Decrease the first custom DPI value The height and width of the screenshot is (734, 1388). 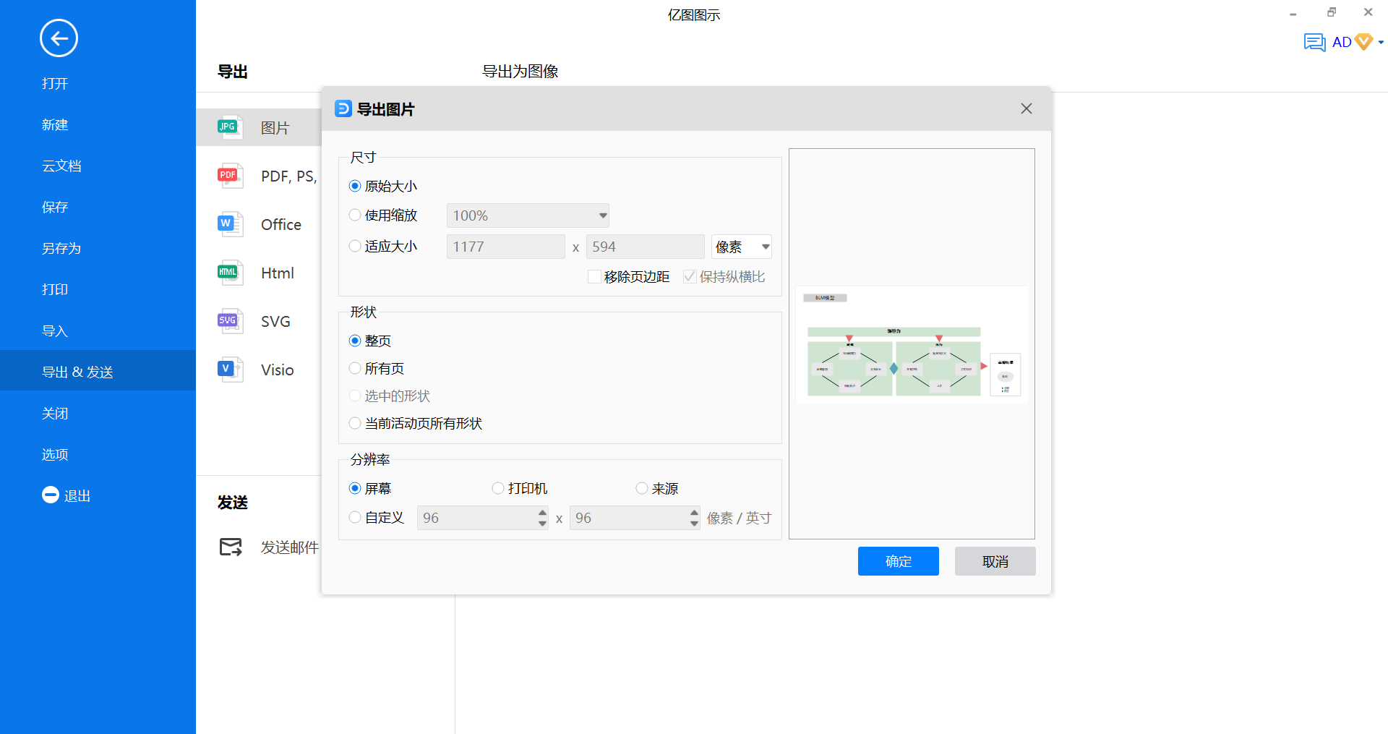click(542, 524)
